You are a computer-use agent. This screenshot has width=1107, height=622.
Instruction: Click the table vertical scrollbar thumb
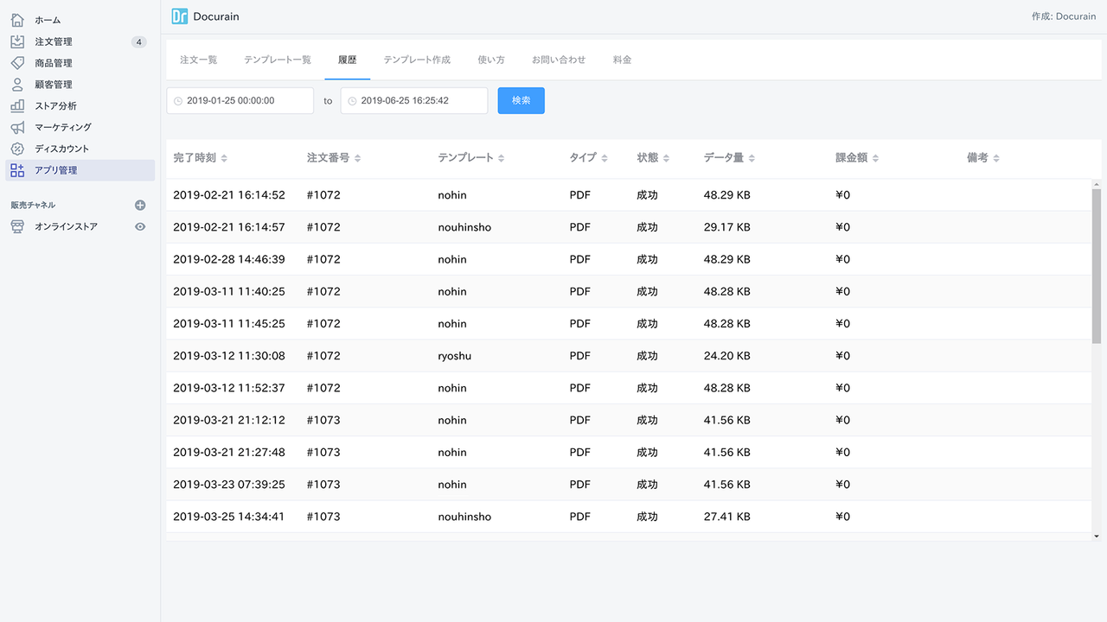(1097, 267)
